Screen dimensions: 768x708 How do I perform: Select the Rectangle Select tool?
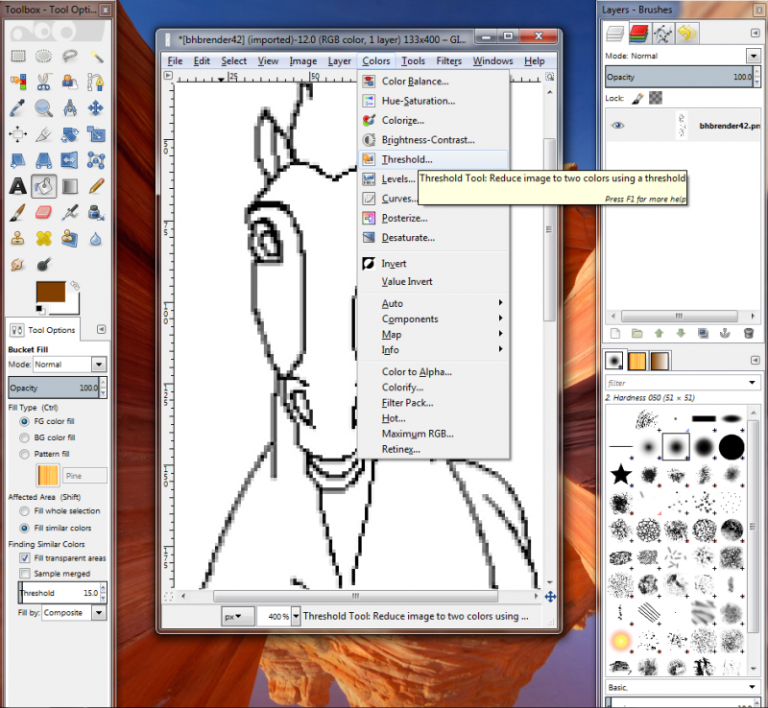(x=18, y=56)
